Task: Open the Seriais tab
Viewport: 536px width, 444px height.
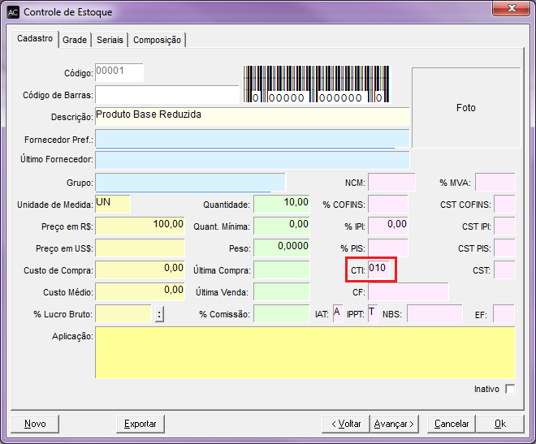Action: pyautogui.click(x=110, y=40)
